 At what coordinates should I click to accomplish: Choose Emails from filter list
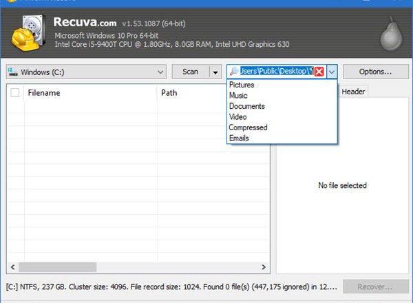point(282,138)
